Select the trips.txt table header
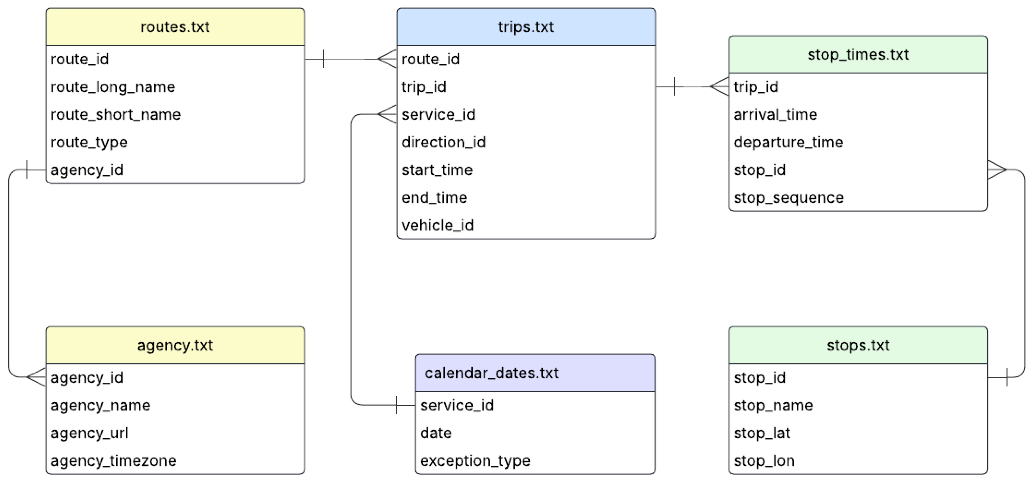 tap(526, 27)
